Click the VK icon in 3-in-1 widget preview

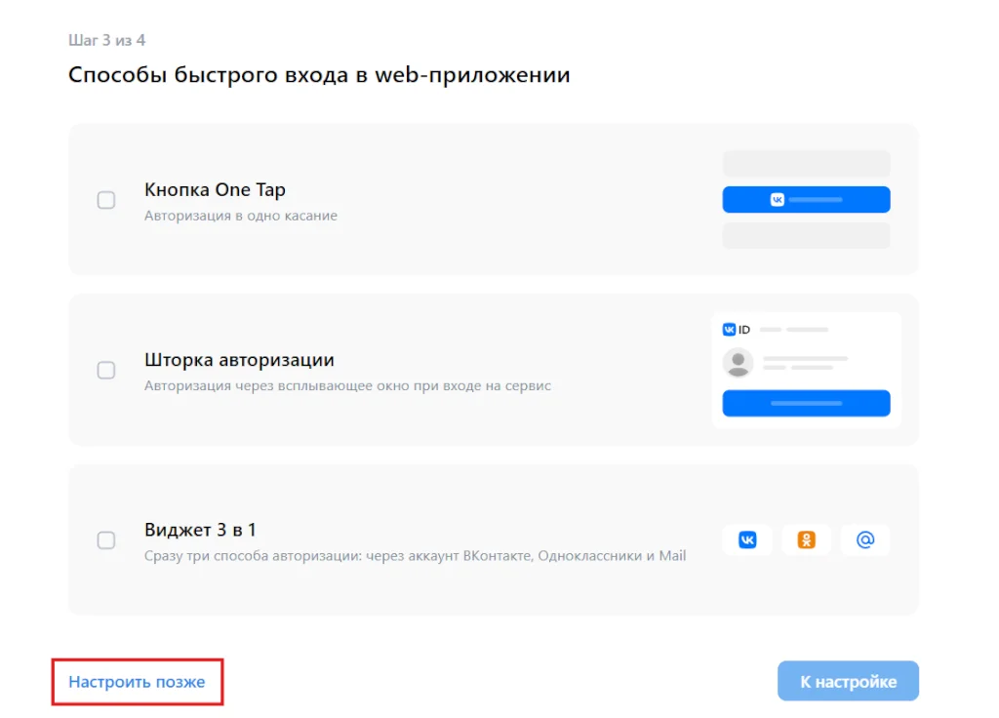point(747,539)
